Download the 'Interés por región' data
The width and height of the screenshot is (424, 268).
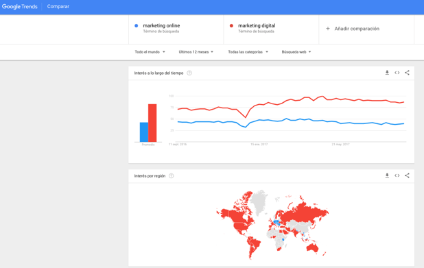pos(387,175)
